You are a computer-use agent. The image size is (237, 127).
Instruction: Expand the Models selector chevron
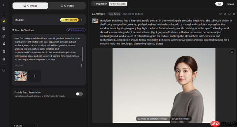pyautogui.click(x=82, y=20)
